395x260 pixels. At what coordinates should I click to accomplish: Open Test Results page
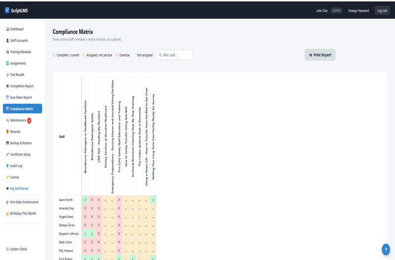coord(22,75)
